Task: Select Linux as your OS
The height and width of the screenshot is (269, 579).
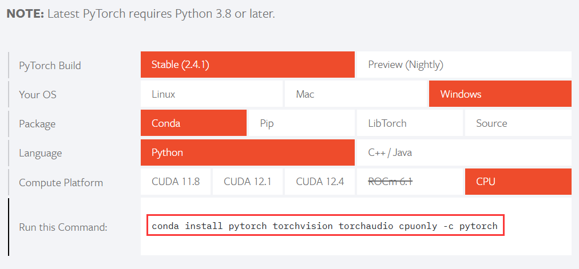Action: click(x=212, y=94)
